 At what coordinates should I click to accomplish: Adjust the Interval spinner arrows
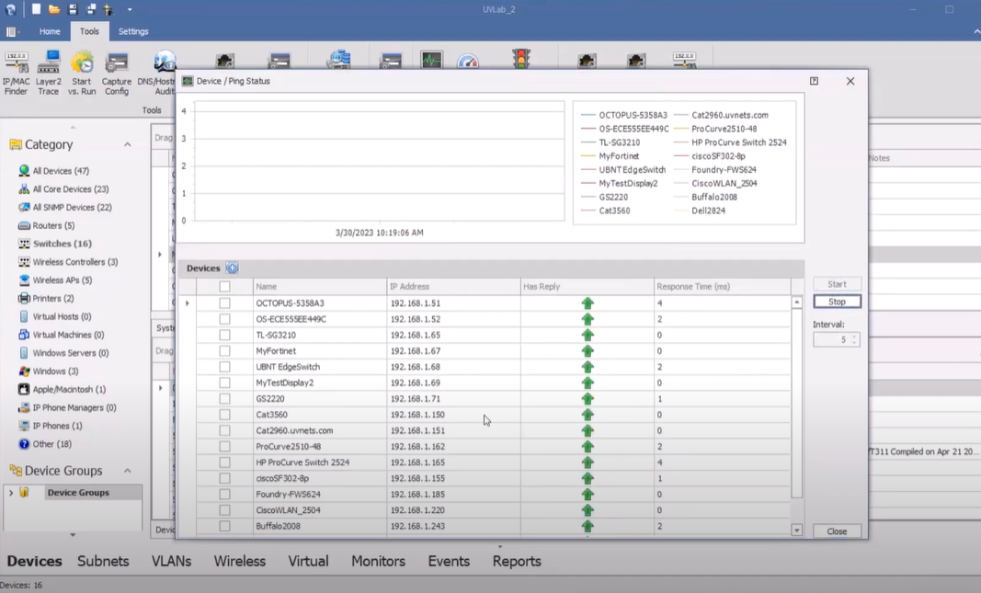pos(854,339)
